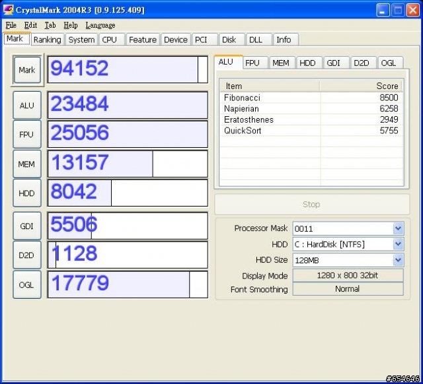Click the Mark benchmark button
Image resolution: width=423 pixels, height=384 pixels.
pyautogui.click(x=27, y=70)
